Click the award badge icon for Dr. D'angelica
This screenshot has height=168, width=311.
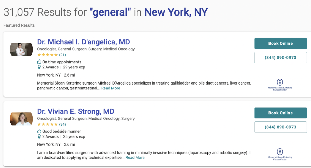(39, 67)
